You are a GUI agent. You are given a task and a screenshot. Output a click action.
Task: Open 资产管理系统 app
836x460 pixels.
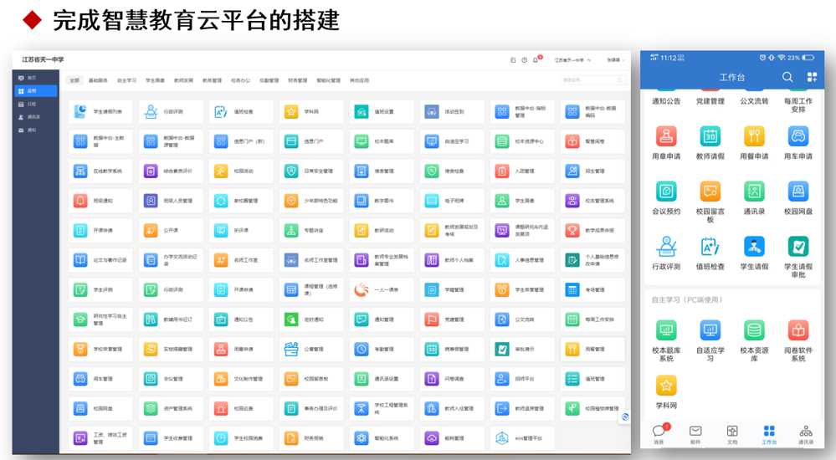(171, 408)
